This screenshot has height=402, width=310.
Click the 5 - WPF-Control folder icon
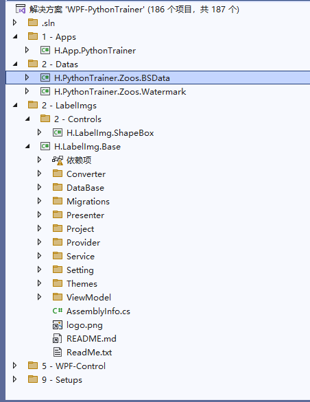coord(33,366)
